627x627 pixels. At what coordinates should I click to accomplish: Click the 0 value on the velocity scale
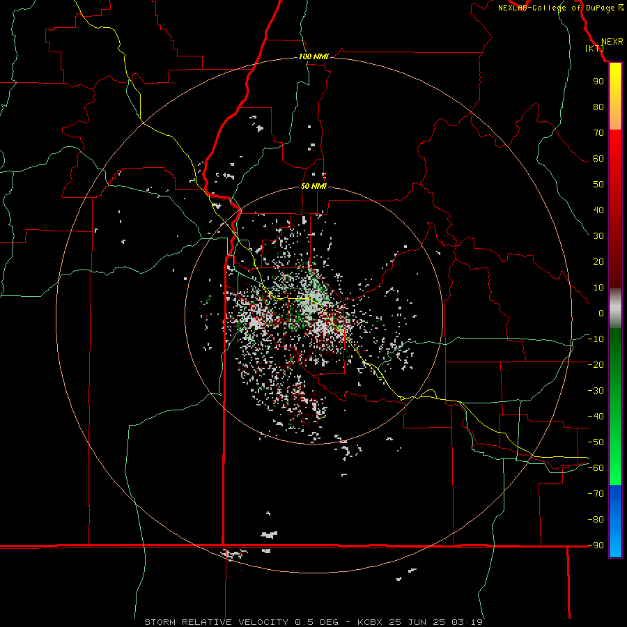pos(601,313)
